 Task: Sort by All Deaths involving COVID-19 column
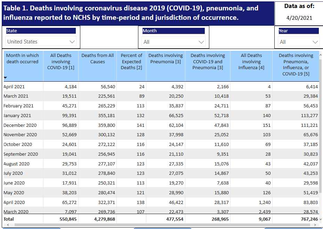[61, 62]
